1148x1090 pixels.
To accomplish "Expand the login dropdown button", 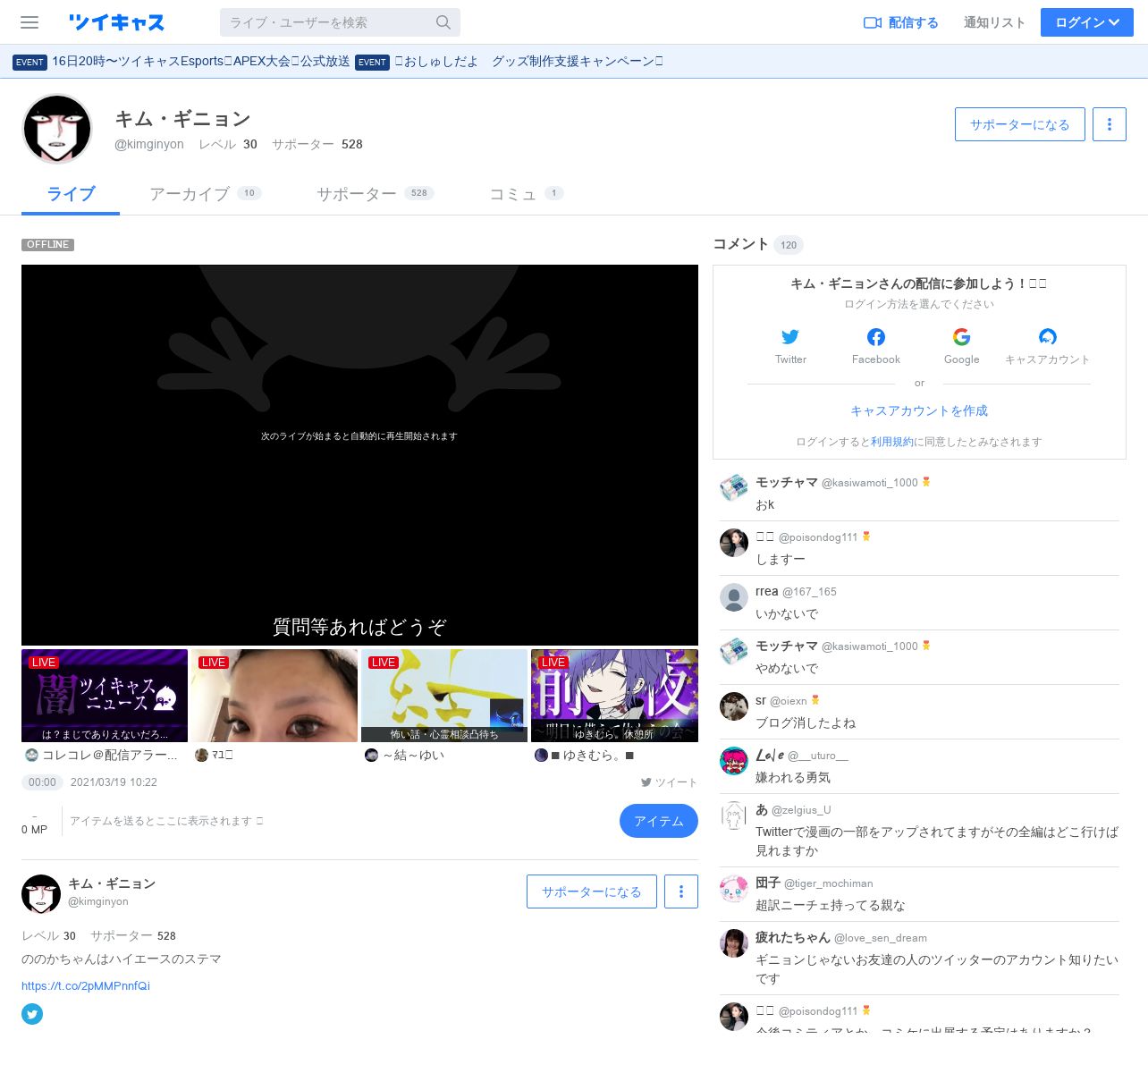I will tap(1086, 22).
